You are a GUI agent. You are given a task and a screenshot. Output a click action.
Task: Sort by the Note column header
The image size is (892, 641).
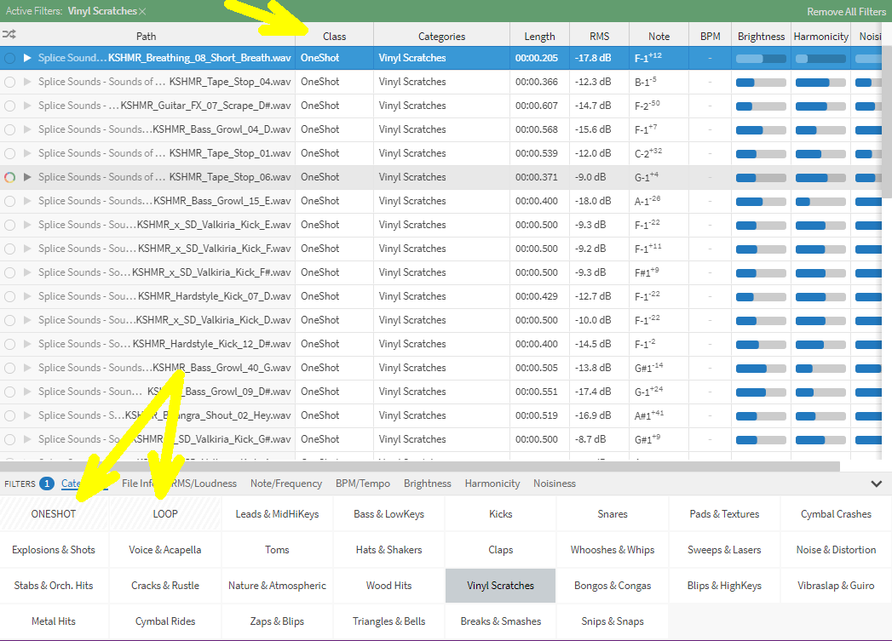pos(659,37)
